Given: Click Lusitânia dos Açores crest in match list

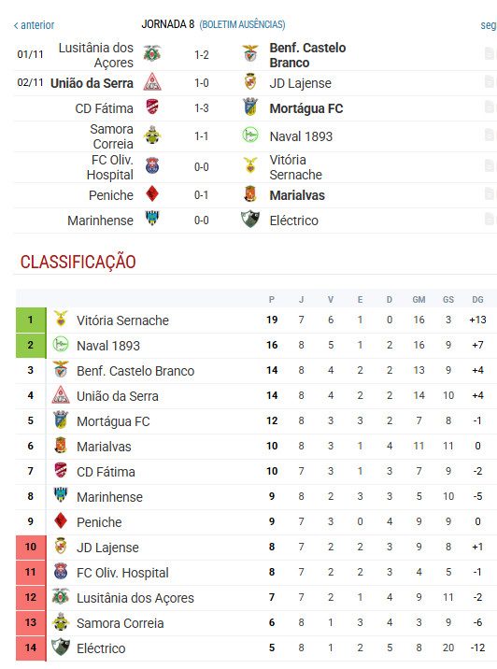Looking at the screenshot, I should [x=152, y=54].
